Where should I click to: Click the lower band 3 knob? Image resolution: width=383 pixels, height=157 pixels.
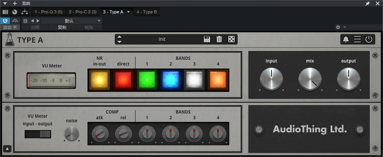point(194,134)
